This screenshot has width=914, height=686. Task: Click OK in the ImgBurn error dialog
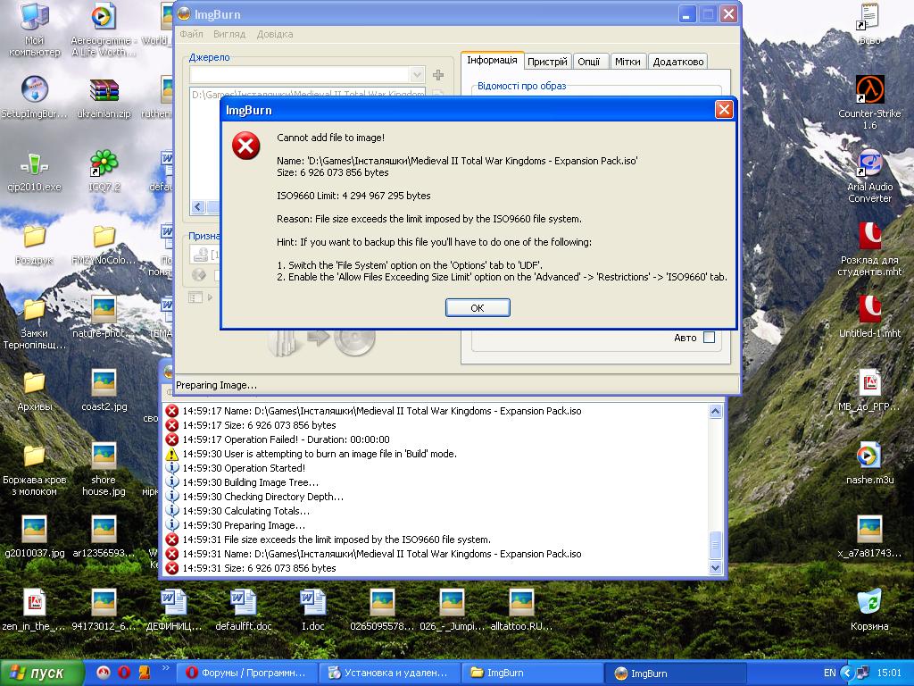tap(478, 307)
